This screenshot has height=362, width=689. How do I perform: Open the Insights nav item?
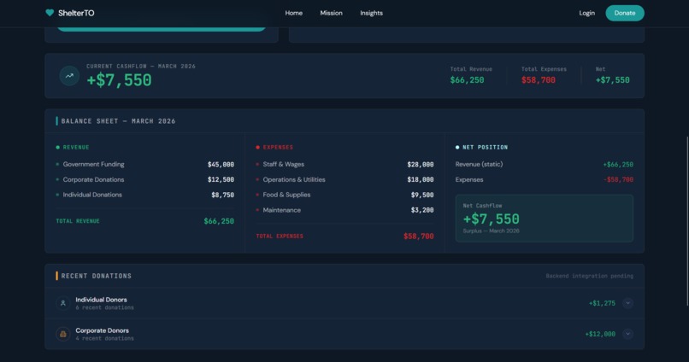click(x=371, y=13)
